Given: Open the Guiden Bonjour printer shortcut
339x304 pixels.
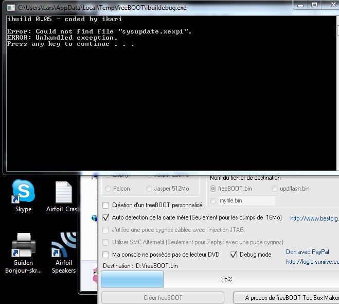Looking at the screenshot, I should coord(23,246).
